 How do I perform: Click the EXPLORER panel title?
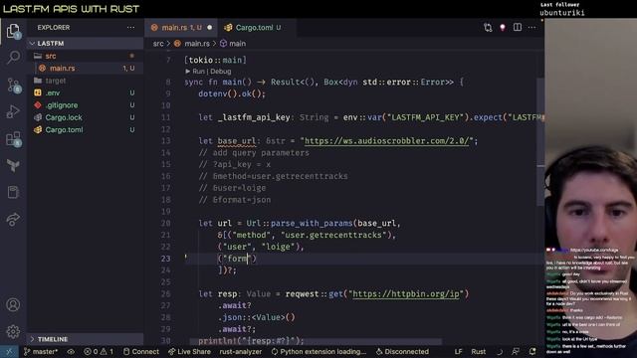54,28
